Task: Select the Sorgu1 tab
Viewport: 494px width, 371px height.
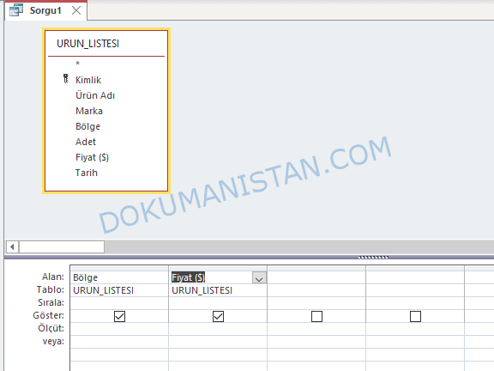Action: tap(45, 10)
